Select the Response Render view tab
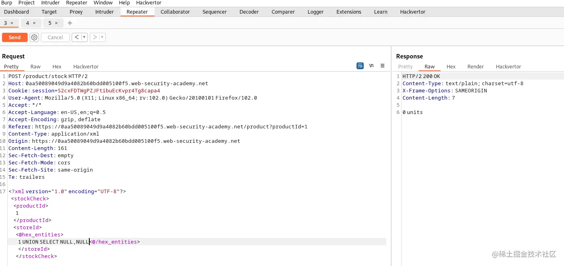564x266 pixels. (475, 66)
